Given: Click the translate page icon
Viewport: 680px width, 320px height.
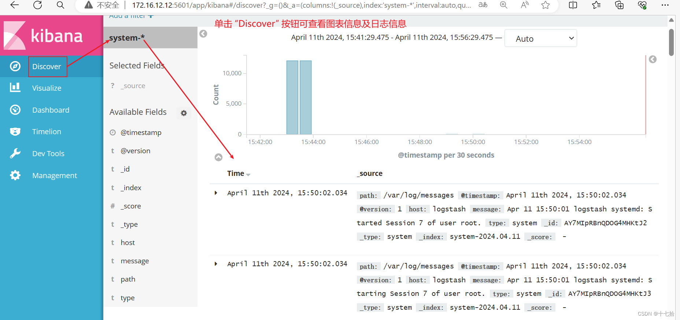Looking at the screenshot, I should click(483, 5).
